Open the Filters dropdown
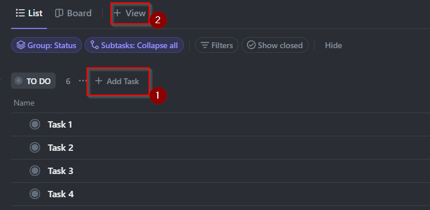 [216, 45]
